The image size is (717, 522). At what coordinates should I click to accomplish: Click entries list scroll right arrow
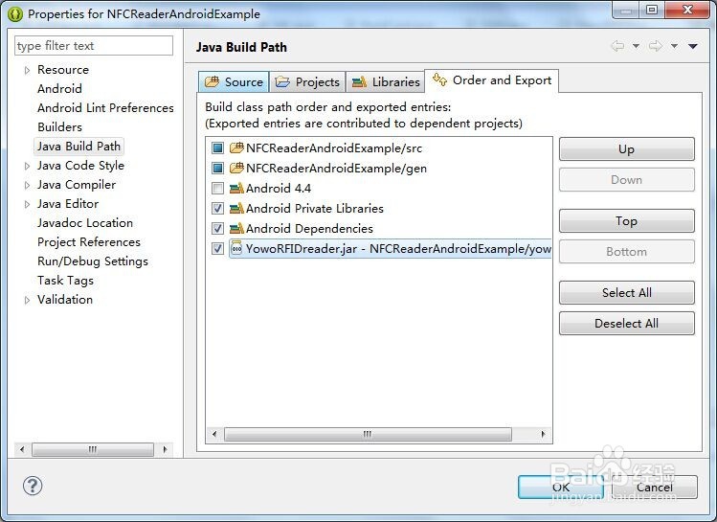543,434
